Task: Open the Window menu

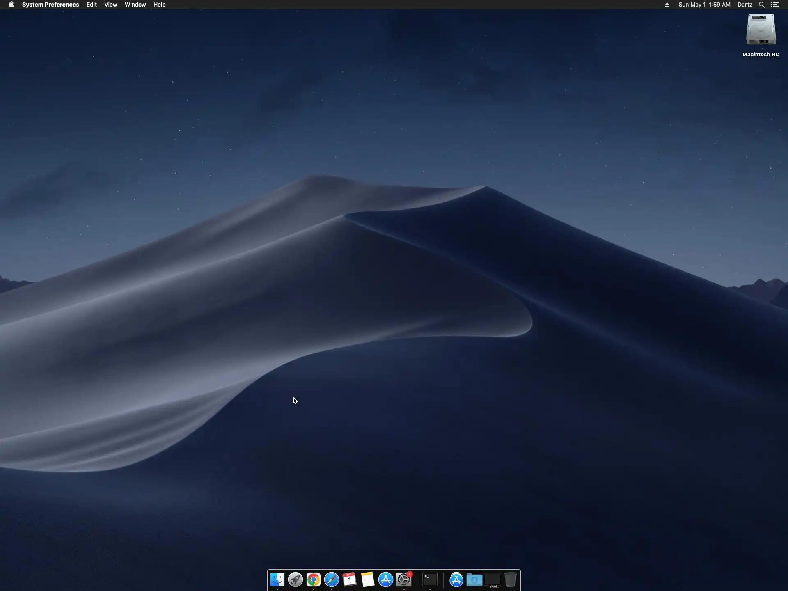Action: point(135,5)
